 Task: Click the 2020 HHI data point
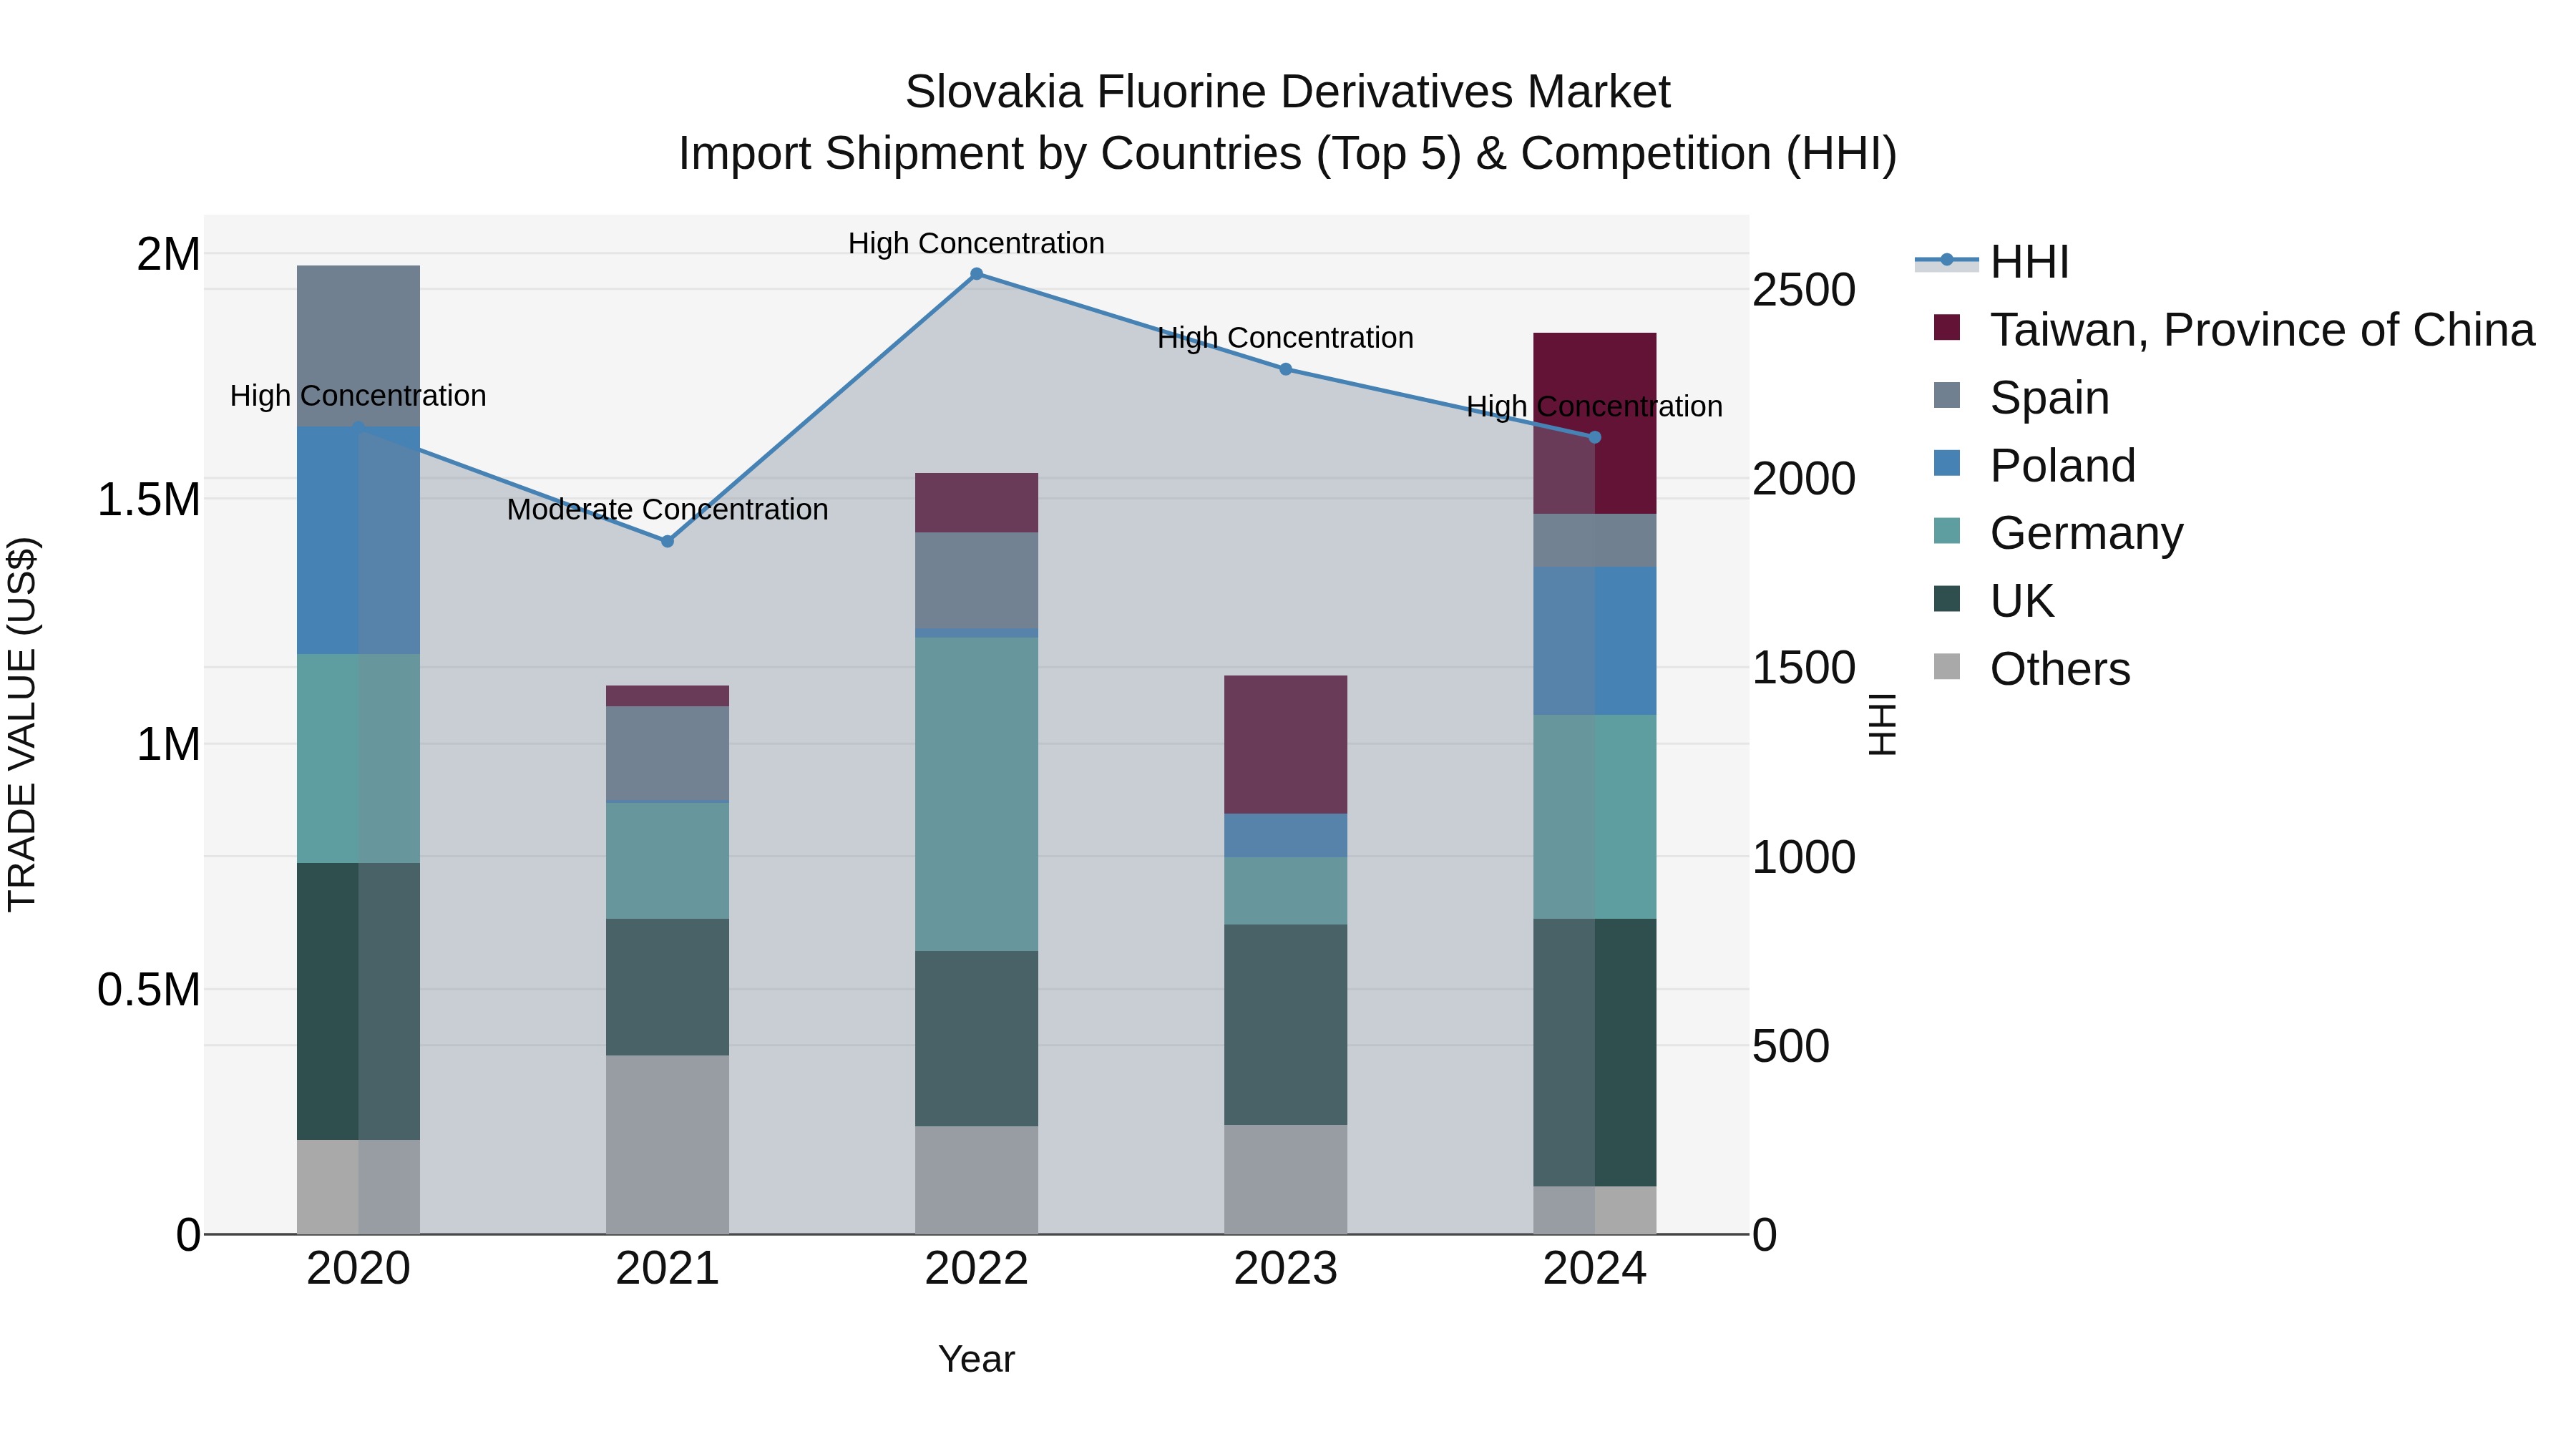pos(358,427)
